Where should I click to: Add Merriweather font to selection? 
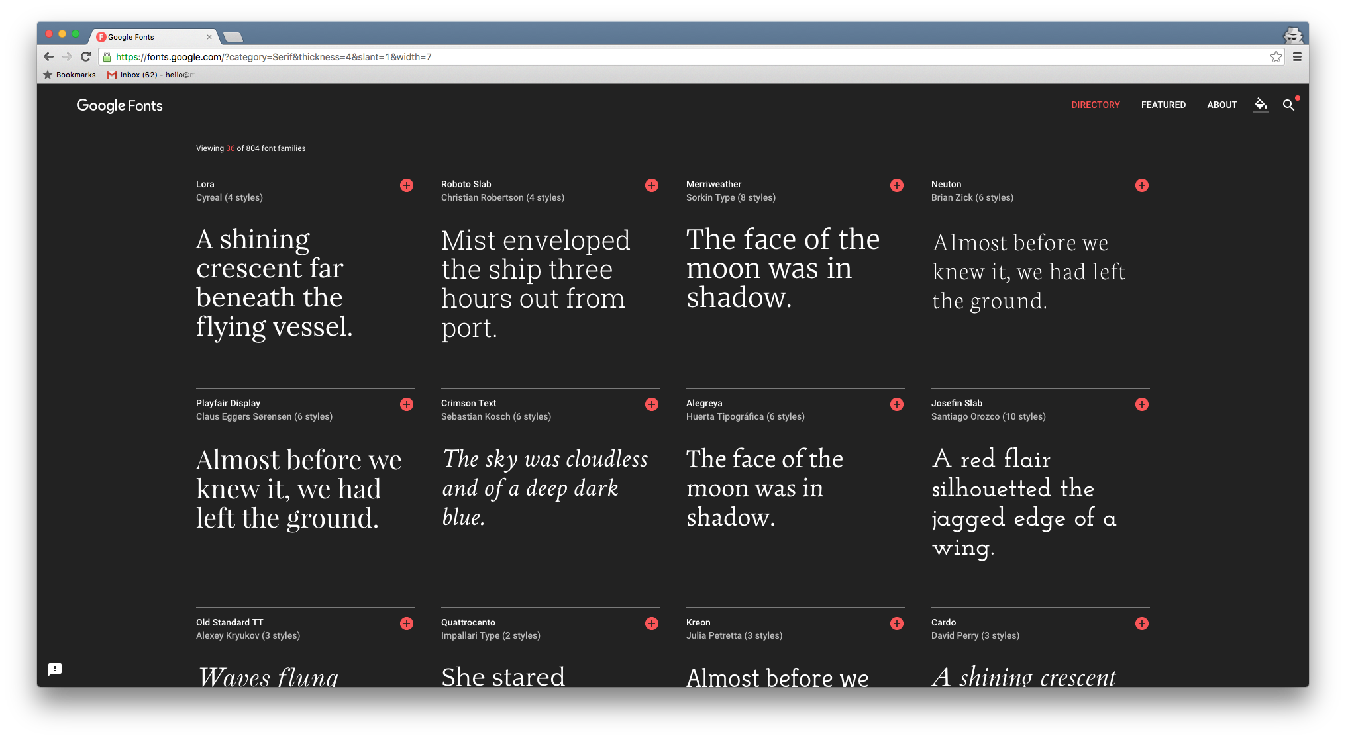click(897, 185)
